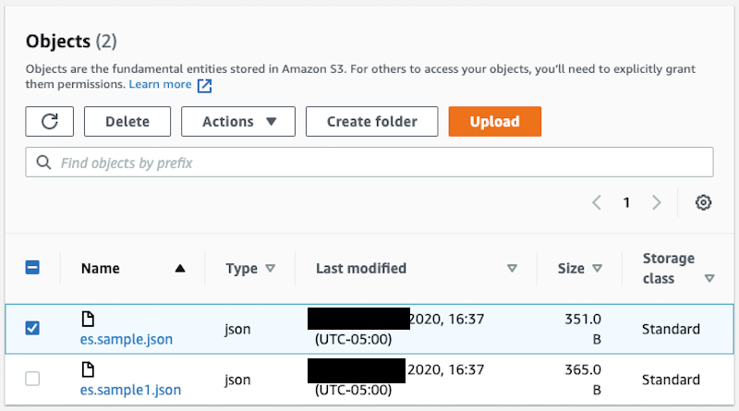The height and width of the screenshot is (411, 739).
Task: Click the orange Upload button
Action: [495, 122]
